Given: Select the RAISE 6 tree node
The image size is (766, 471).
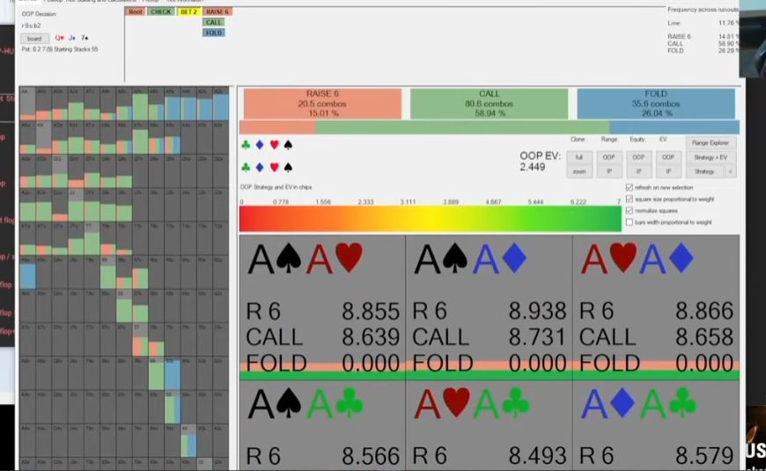Looking at the screenshot, I should tap(217, 11).
